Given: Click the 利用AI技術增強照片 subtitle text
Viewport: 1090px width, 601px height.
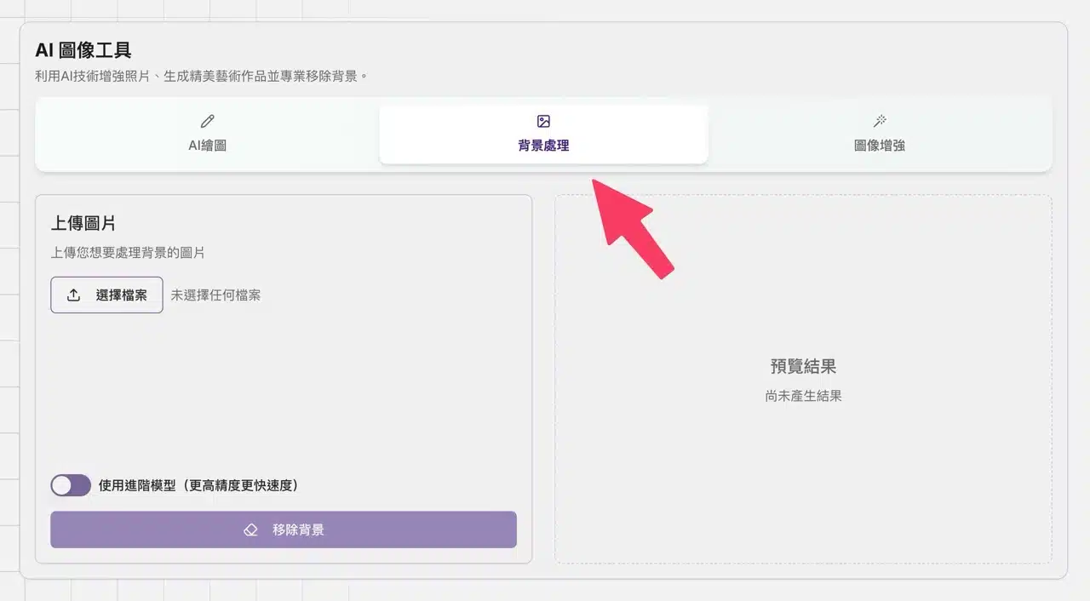Looking at the screenshot, I should point(201,77).
